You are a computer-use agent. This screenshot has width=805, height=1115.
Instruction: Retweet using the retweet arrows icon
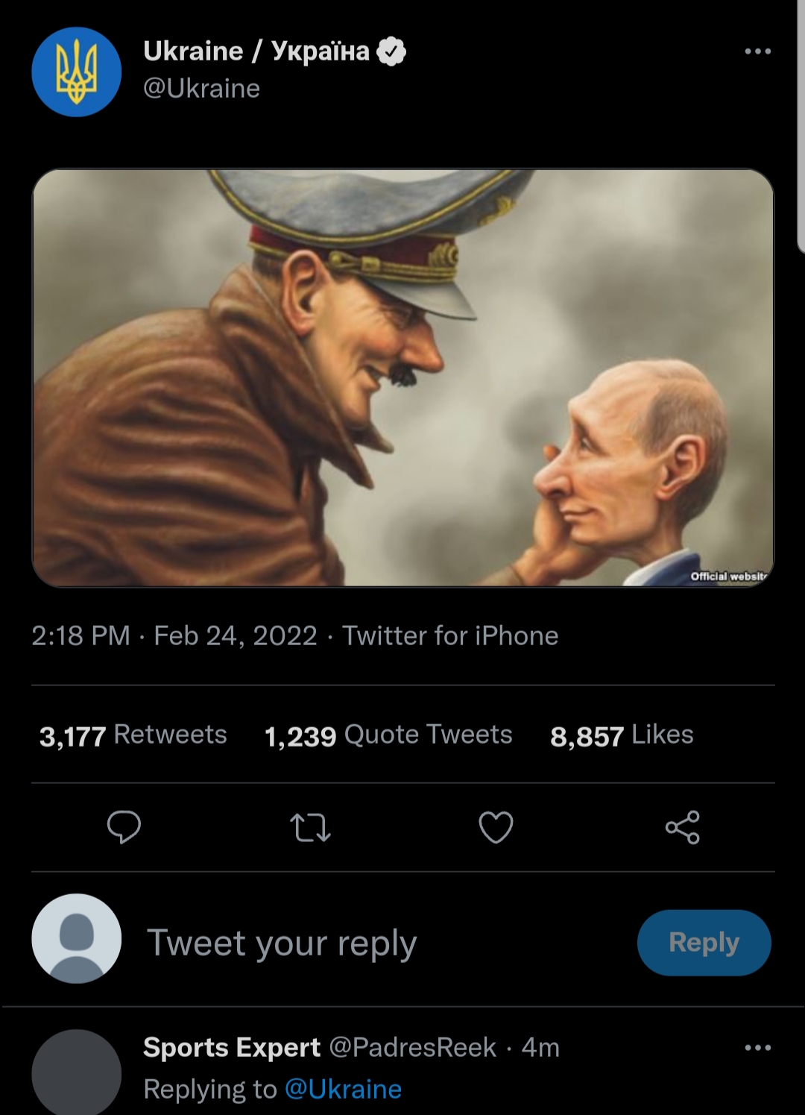310,827
